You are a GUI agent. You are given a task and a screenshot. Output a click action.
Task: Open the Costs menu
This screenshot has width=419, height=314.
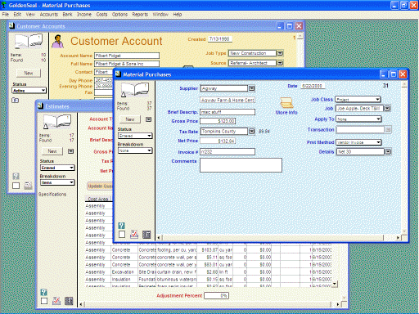click(x=101, y=15)
